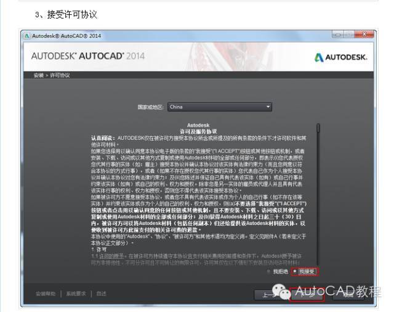Click the 上一步 (Back) button
394x312 pixels.
tap(272, 295)
